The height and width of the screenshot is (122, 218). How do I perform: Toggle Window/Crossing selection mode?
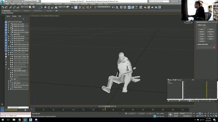41,7
